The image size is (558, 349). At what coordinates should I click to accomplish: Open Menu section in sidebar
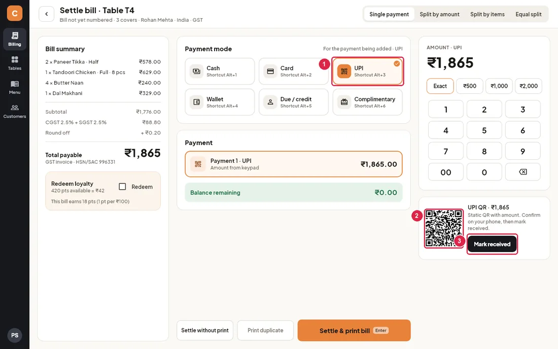tap(15, 87)
